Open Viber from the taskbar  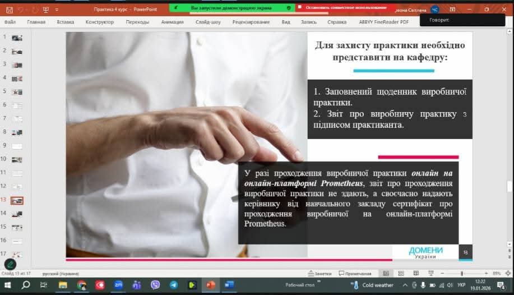[x=155, y=285]
